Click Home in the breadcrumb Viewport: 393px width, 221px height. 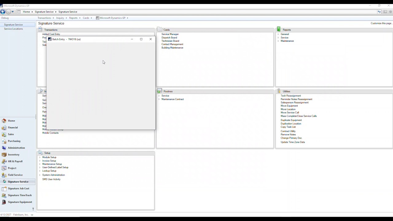[26, 12]
